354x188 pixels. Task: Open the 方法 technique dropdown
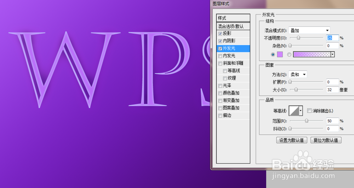tap(298, 75)
